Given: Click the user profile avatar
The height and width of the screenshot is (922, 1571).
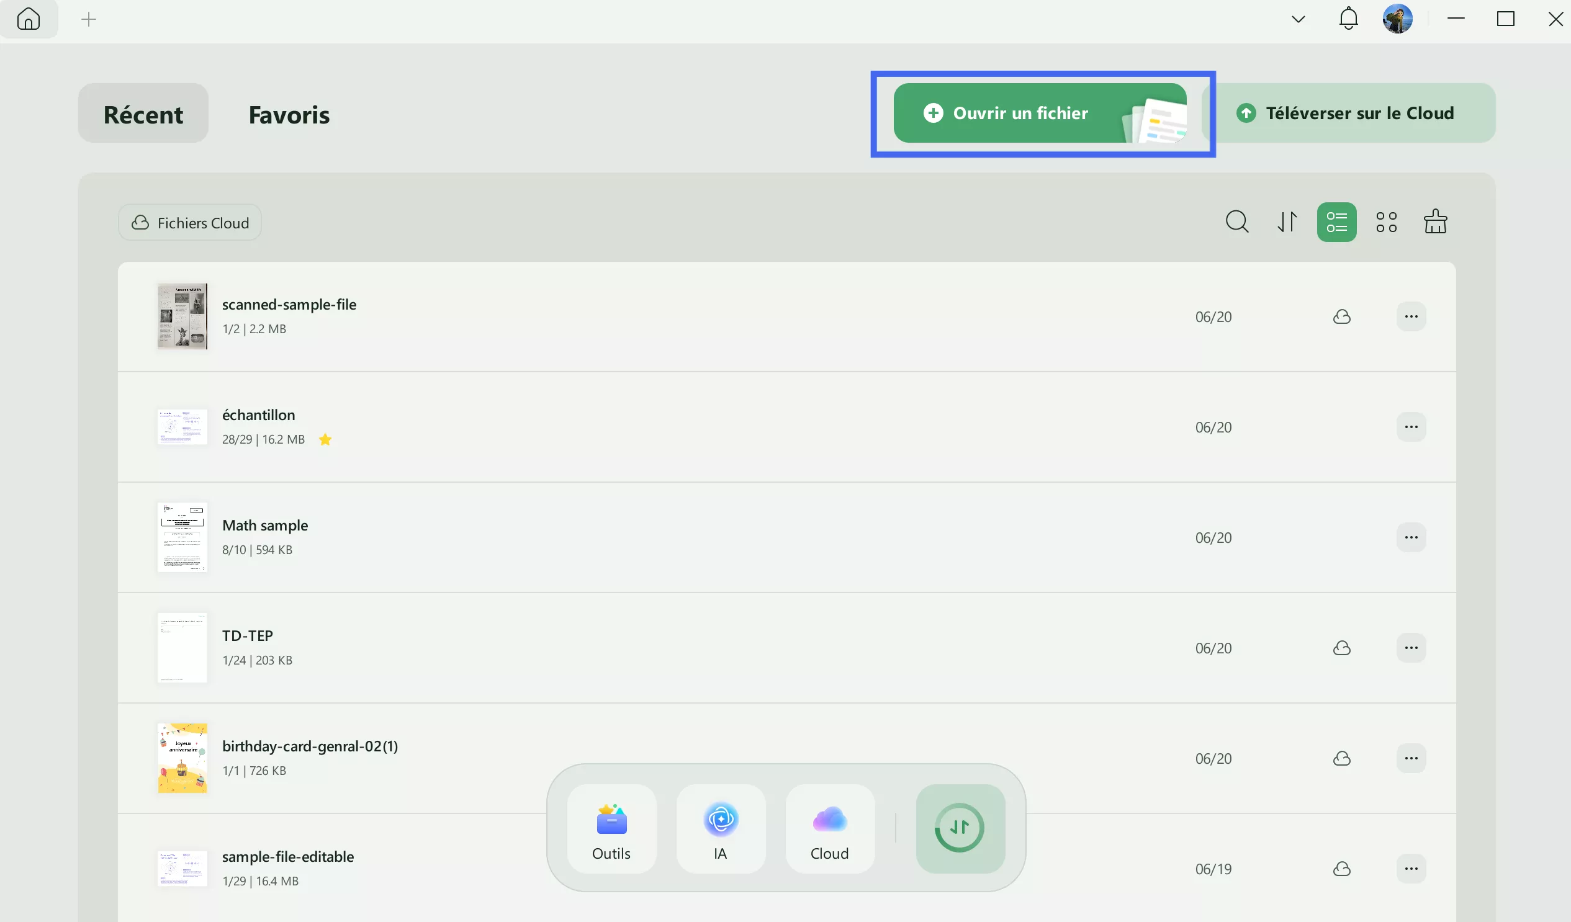Looking at the screenshot, I should (1397, 19).
